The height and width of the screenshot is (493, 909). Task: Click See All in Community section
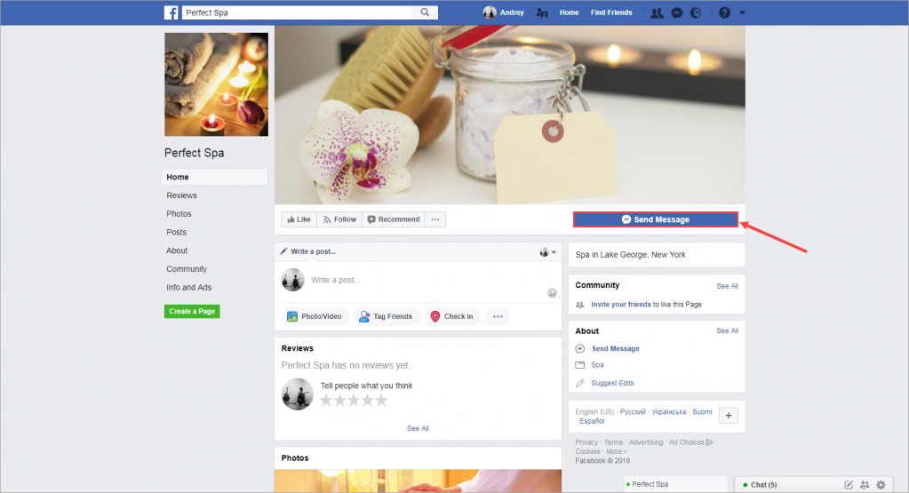click(727, 286)
